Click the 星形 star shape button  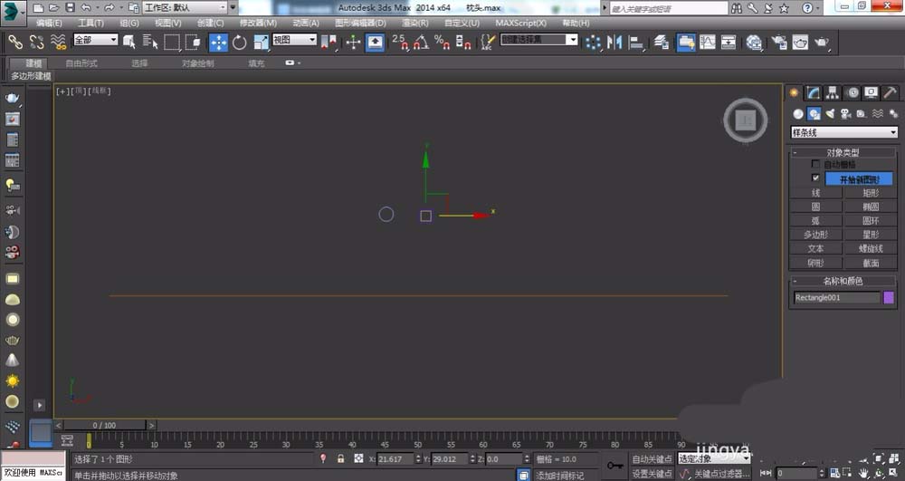pyautogui.click(x=871, y=235)
